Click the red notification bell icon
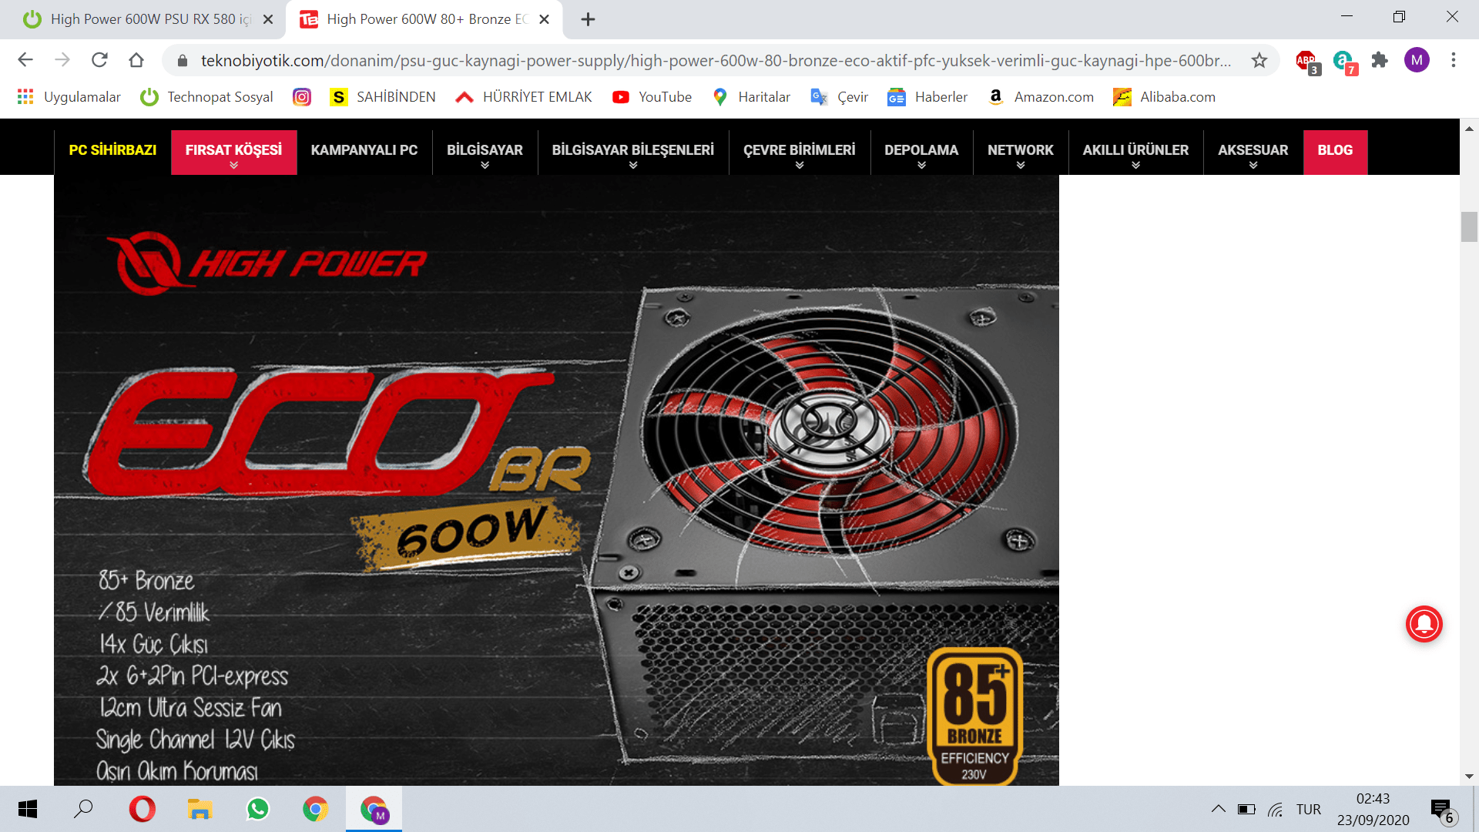Viewport: 1479px width, 832px height. pos(1424,623)
